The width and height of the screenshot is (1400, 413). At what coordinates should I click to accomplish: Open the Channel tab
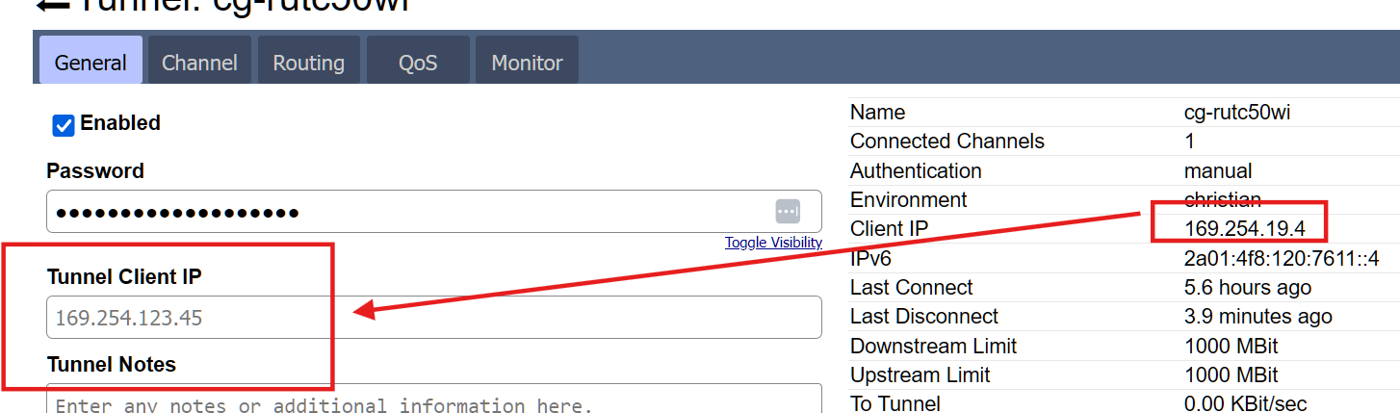(x=199, y=63)
